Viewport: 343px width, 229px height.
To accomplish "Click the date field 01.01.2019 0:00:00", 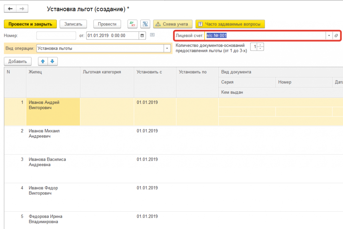I will click(113, 35).
